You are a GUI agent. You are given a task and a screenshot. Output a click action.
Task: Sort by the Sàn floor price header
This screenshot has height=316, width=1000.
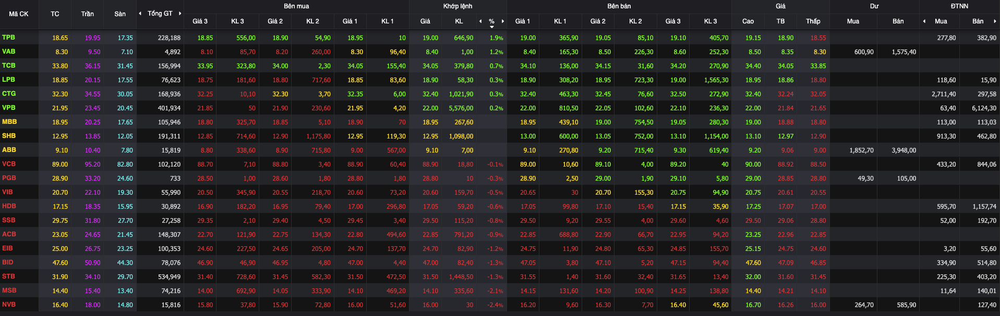pos(120,14)
